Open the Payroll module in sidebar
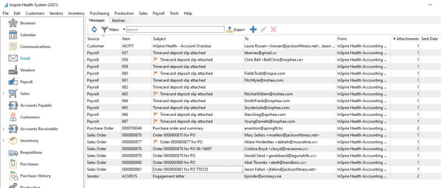The image size is (441, 188). tap(26, 82)
